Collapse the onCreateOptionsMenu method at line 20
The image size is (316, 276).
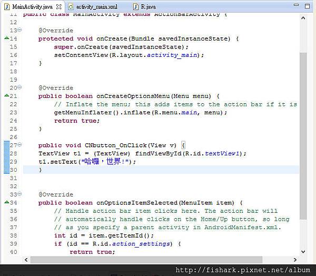click(19, 87)
